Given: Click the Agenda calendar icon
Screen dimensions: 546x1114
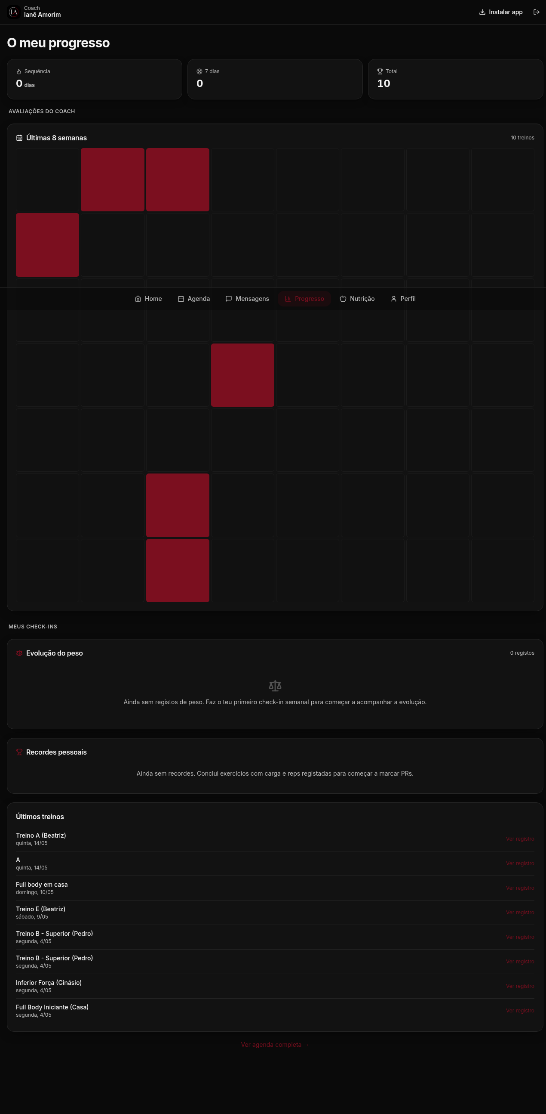Looking at the screenshot, I should pos(181,299).
